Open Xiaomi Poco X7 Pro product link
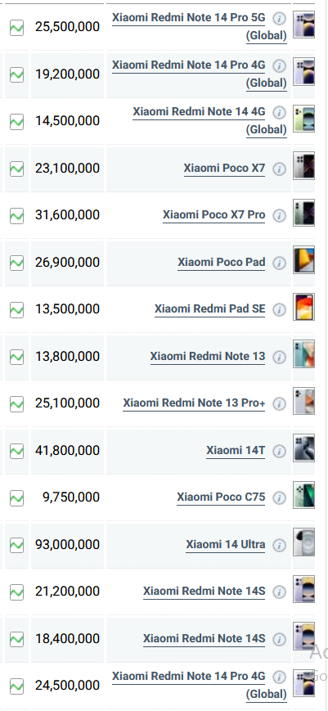Viewport: 328px width, 711px height. 213,215
